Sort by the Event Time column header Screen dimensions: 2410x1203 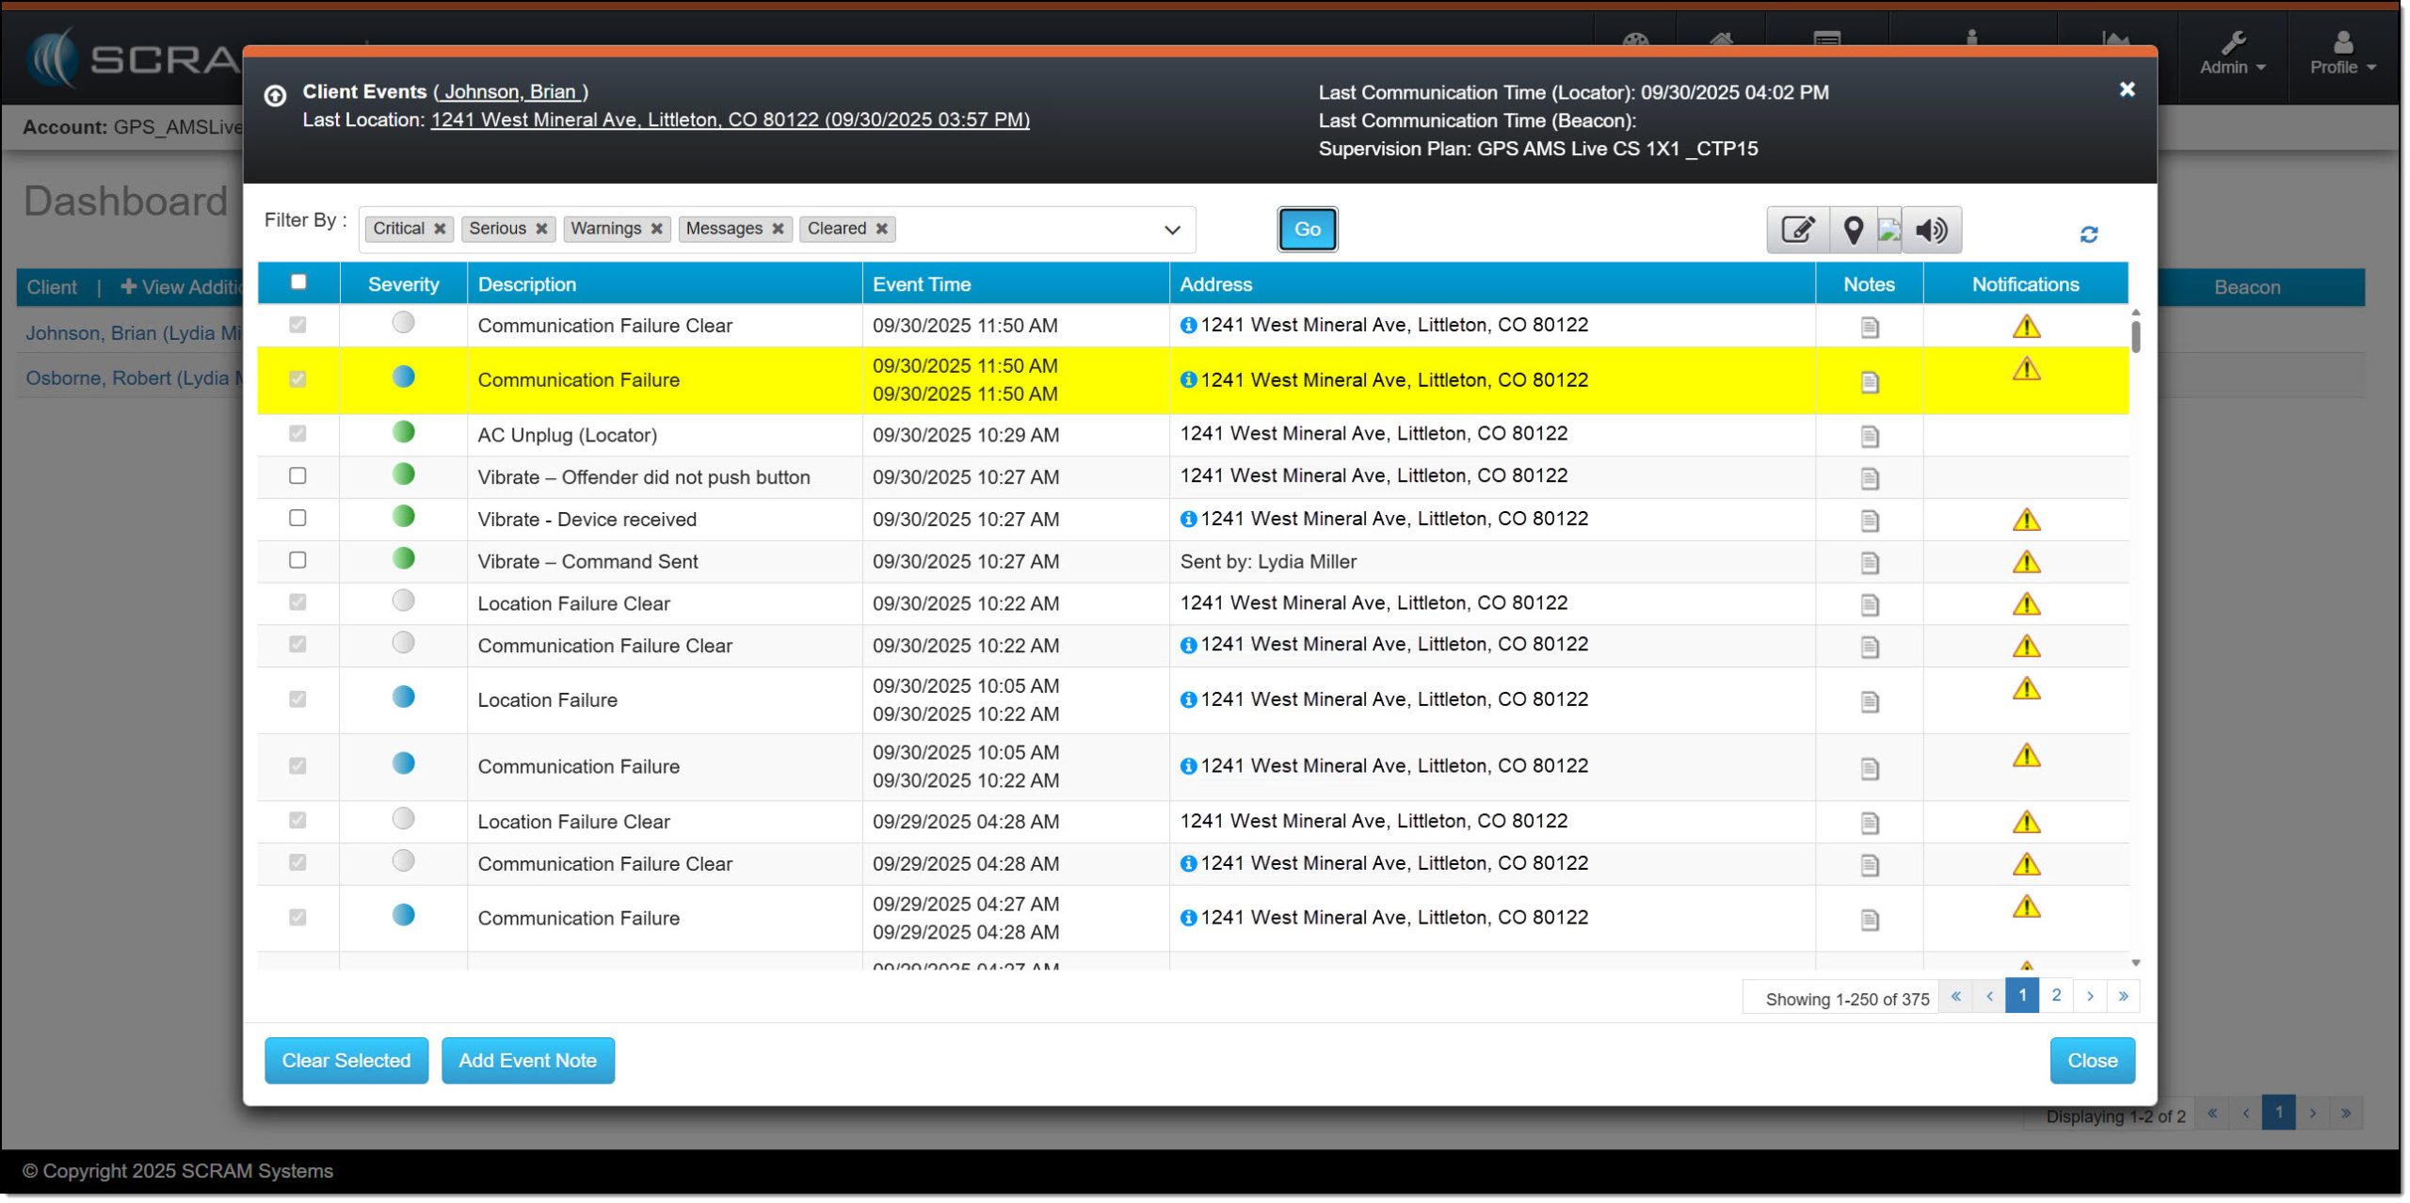921,284
